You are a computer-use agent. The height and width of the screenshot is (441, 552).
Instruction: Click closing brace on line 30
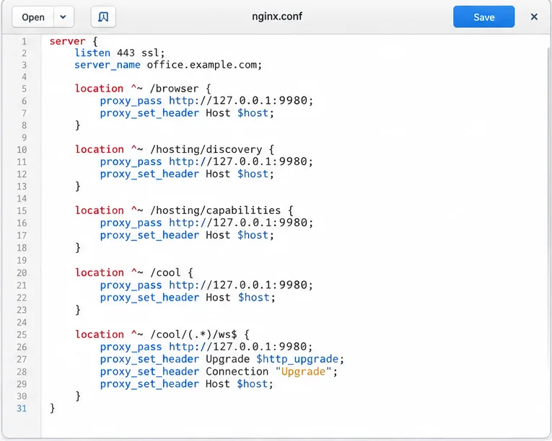(x=78, y=396)
